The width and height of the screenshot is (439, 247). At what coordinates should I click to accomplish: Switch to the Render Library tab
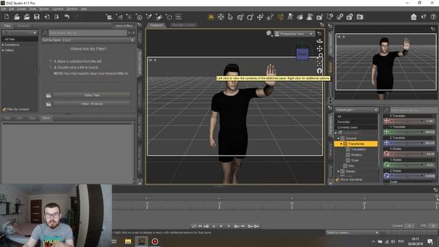(x=183, y=25)
